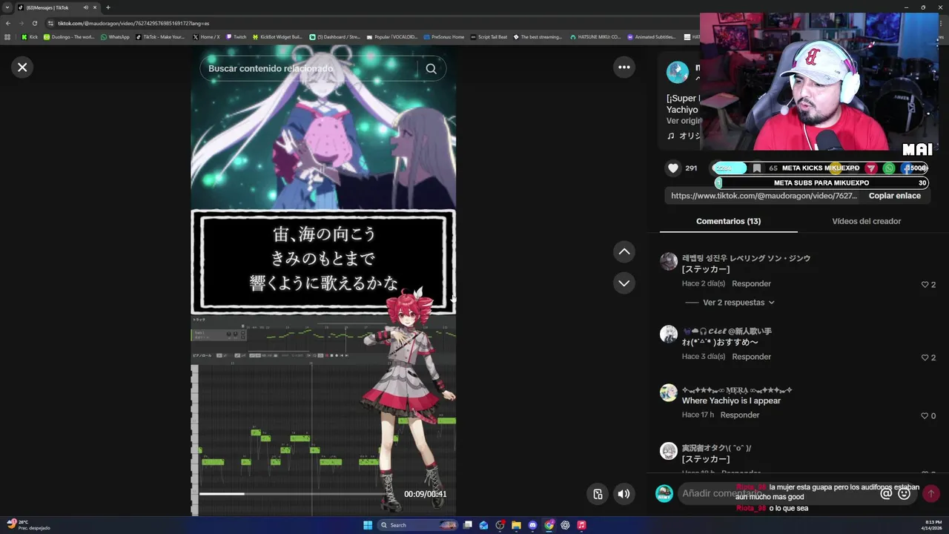Click Copiar enlace button
This screenshot has height=534, width=949.
coord(894,196)
